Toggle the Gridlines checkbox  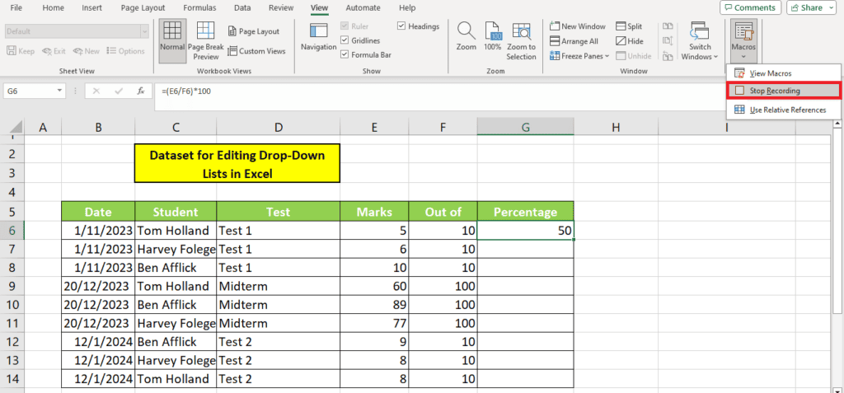tap(345, 40)
